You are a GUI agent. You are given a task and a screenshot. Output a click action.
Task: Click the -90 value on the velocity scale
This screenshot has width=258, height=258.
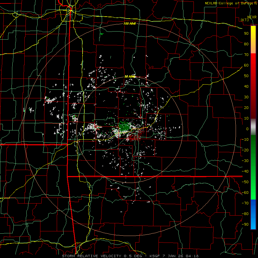[x=245, y=224]
